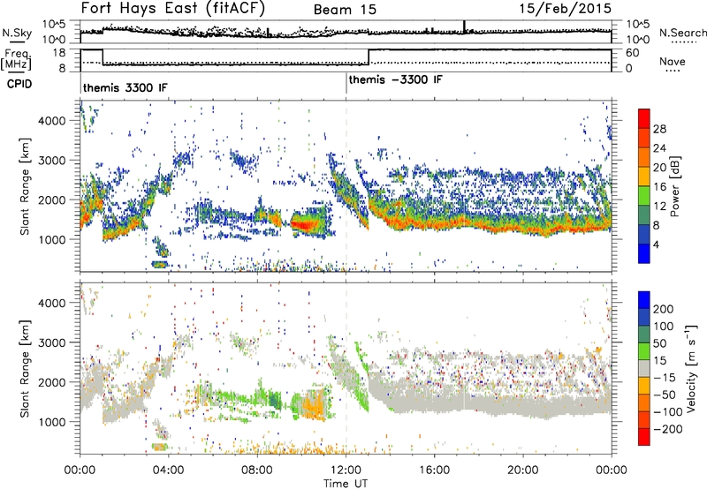707x489 pixels.
Task: Click the dashed 12:00 marker in power panel
Action: [x=346, y=186]
